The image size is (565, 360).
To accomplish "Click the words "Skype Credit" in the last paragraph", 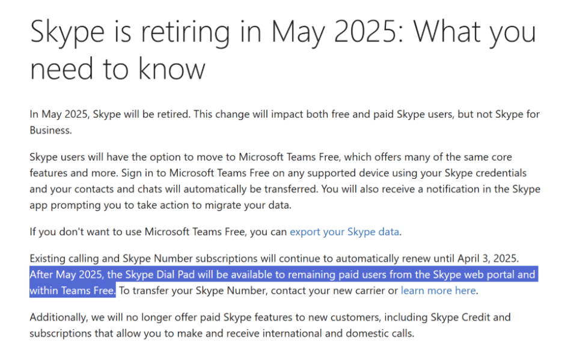I will 460,317.
